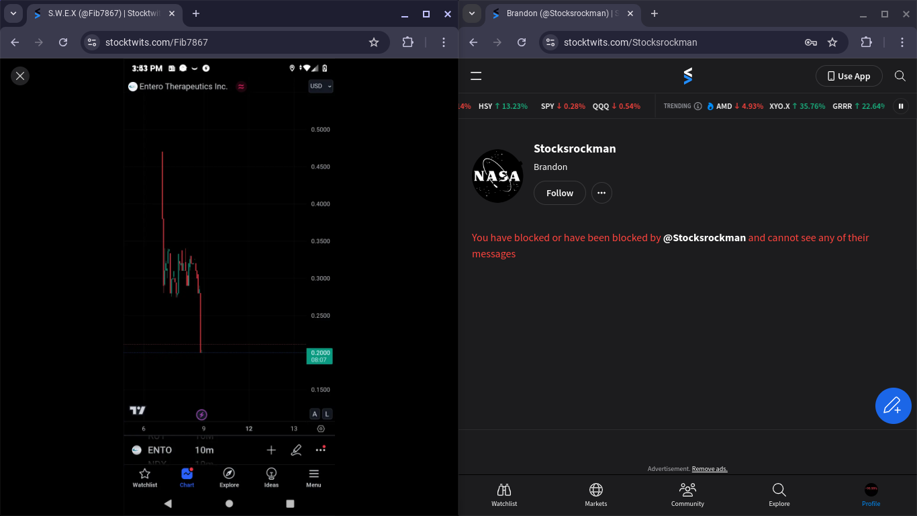Click QQQ ticker in the ticker bar
Image resolution: width=917 pixels, height=516 pixels.
coord(616,106)
